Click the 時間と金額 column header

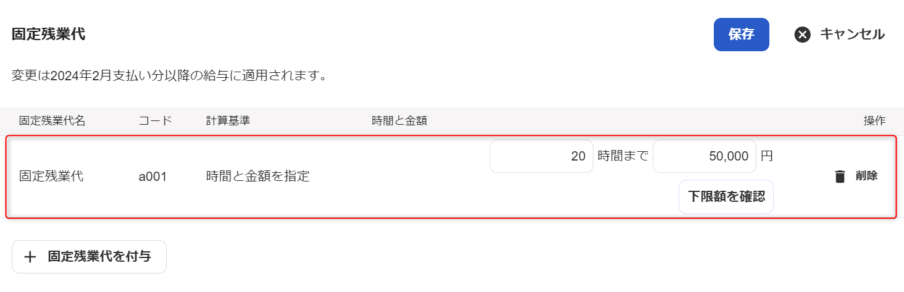pos(400,121)
